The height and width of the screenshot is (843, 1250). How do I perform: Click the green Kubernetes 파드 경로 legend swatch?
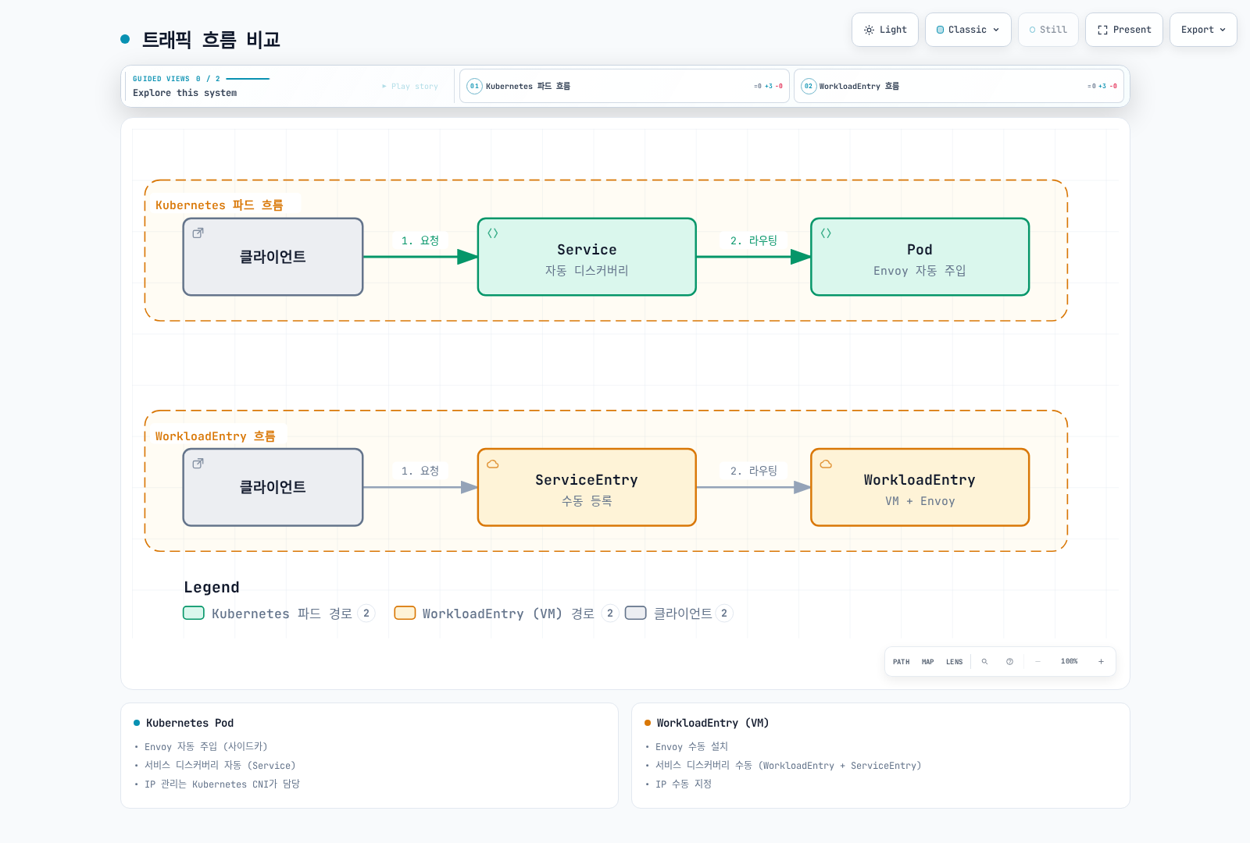[194, 613]
